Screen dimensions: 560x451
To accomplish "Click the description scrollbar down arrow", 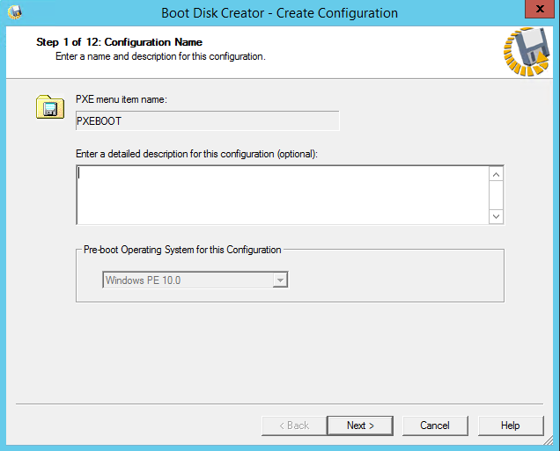I will pos(496,216).
